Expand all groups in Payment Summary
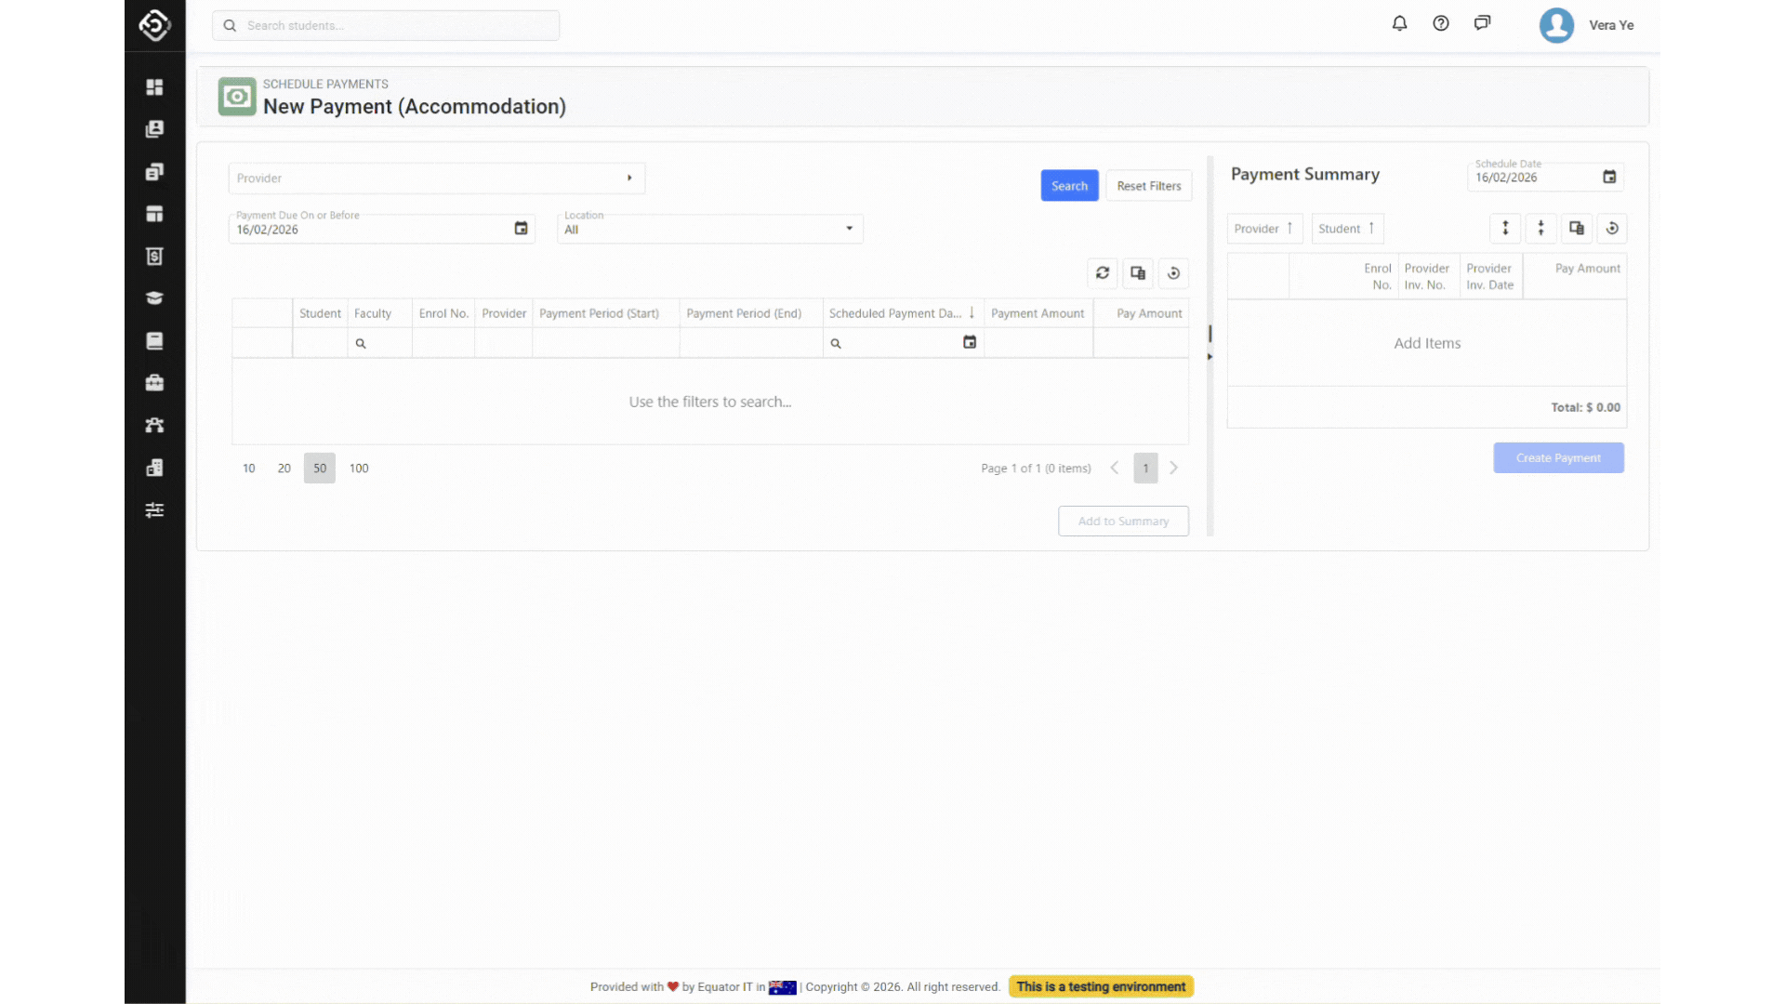Viewport: 1785px width, 1004px height. (x=1505, y=229)
